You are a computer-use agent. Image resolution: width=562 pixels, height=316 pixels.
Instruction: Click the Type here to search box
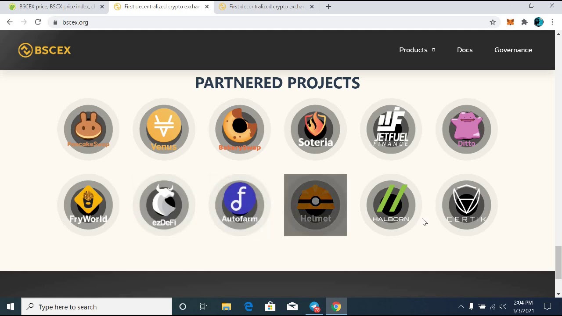click(97, 307)
